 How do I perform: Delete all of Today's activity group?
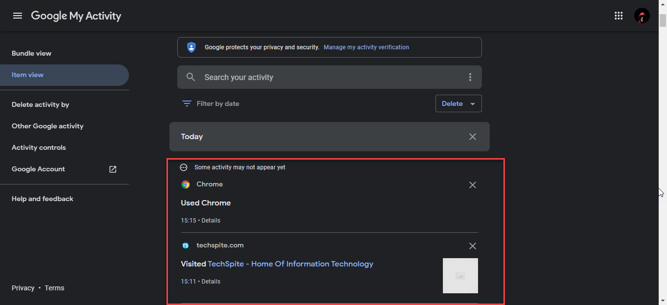472,137
